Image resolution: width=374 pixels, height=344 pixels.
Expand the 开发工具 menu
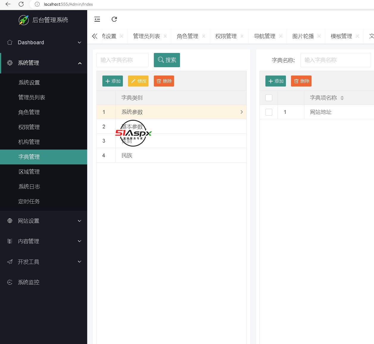click(79, 262)
